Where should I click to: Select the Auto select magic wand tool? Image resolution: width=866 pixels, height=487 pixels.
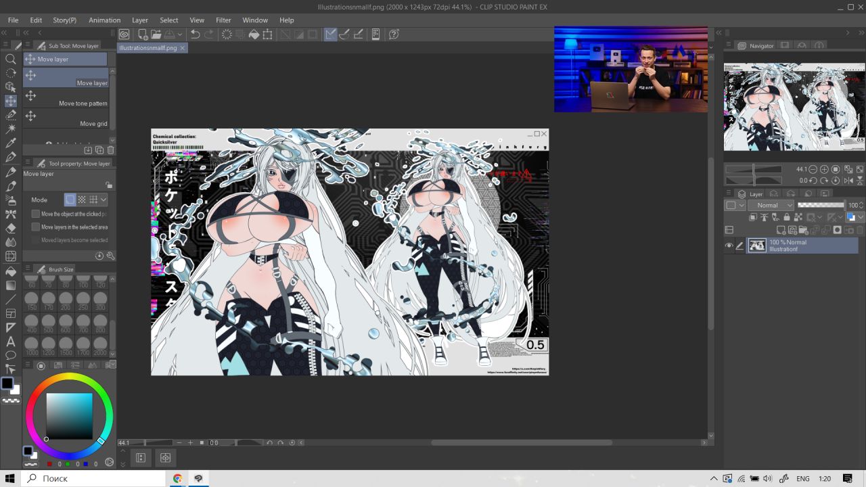tap(11, 129)
